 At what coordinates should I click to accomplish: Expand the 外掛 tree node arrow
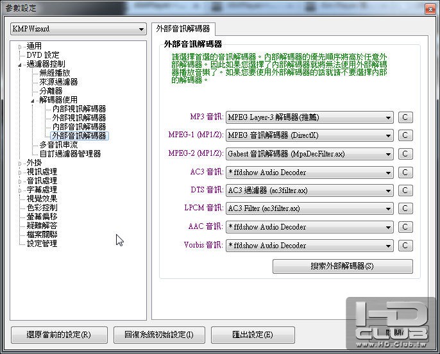20,164
